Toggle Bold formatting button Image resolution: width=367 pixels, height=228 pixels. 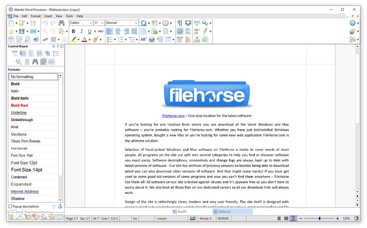(73, 31)
